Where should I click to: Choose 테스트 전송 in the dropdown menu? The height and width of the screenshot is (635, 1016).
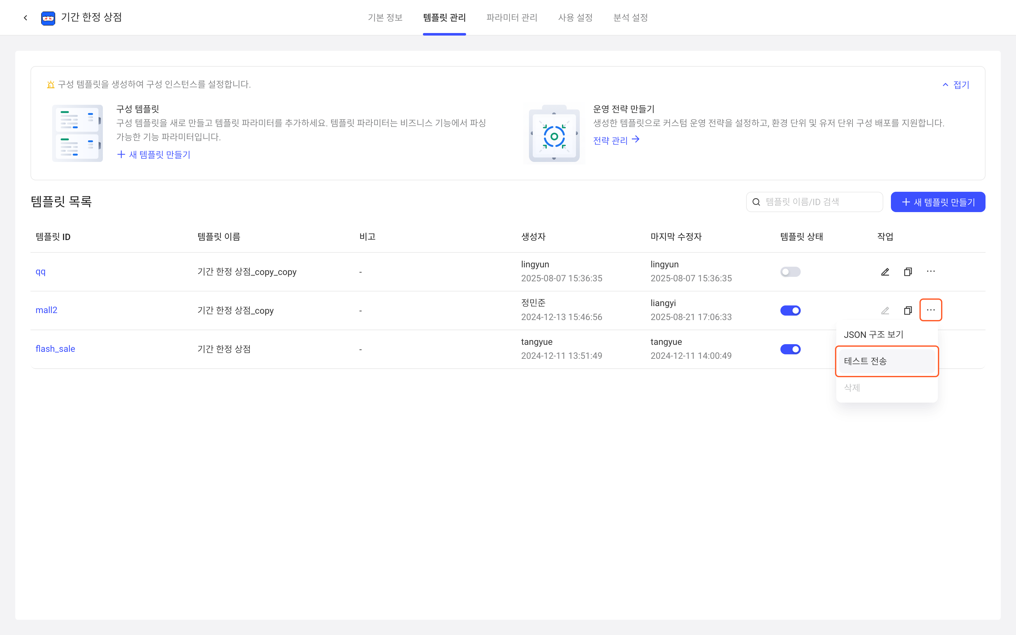887,361
